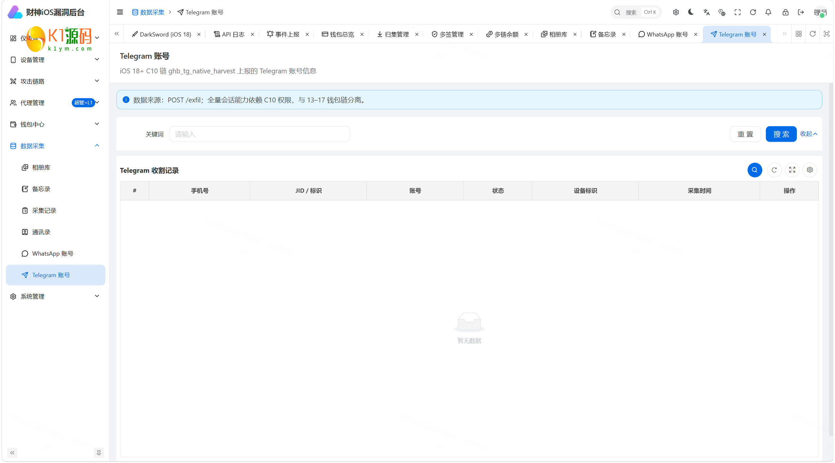Click the header refresh icon
The height and width of the screenshot is (463, 835).
(753, 12)
